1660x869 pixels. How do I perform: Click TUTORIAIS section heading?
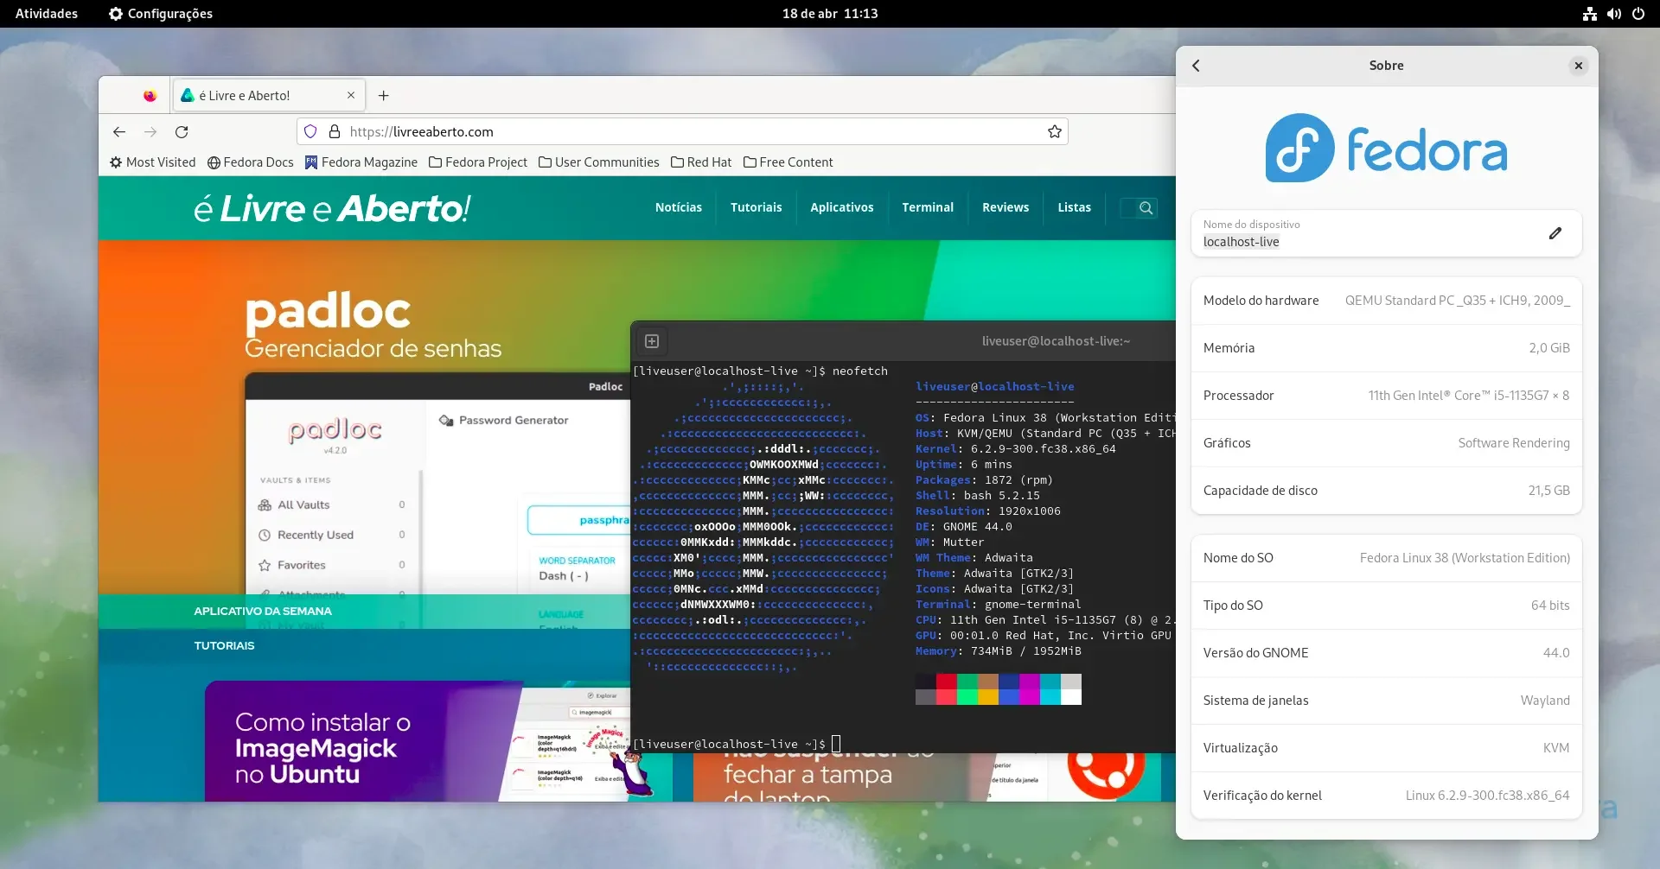point(224,646)
